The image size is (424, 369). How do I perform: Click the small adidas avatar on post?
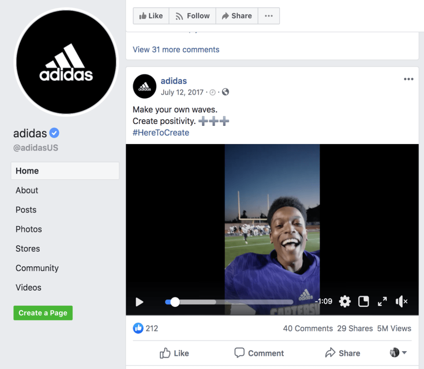tap(144, 87)
